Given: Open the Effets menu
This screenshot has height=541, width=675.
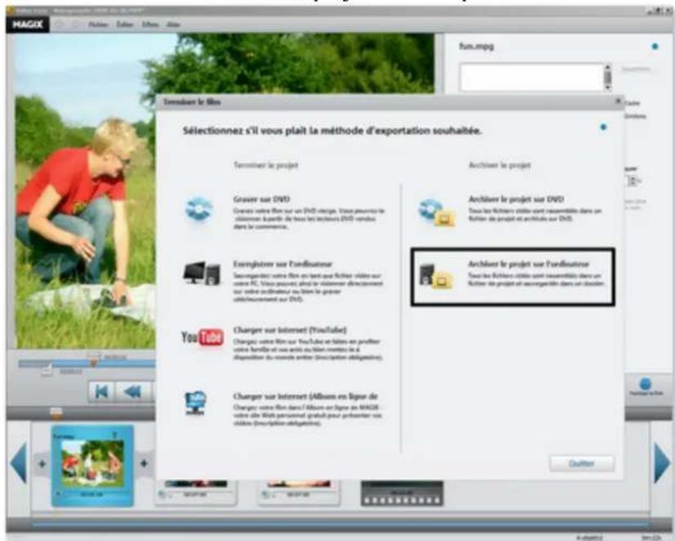Looking at the screenshot, I should [150, 25].
